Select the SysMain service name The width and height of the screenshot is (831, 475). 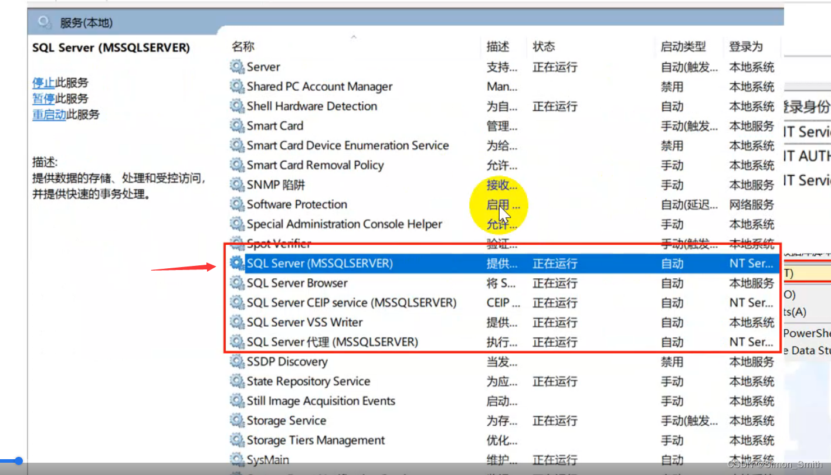[x=268, y=460]
